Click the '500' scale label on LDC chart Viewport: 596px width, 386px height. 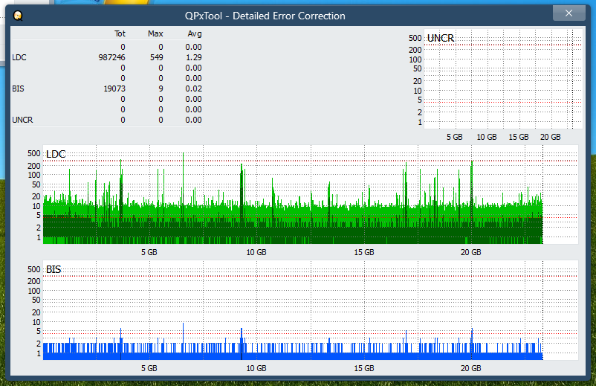pyautogui.click(x=34, y=153)
